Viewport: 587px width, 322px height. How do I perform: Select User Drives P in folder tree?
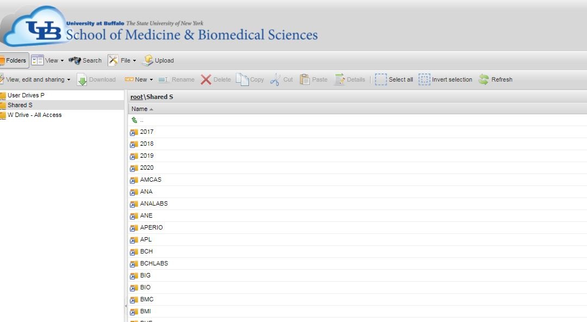[26, 95]
